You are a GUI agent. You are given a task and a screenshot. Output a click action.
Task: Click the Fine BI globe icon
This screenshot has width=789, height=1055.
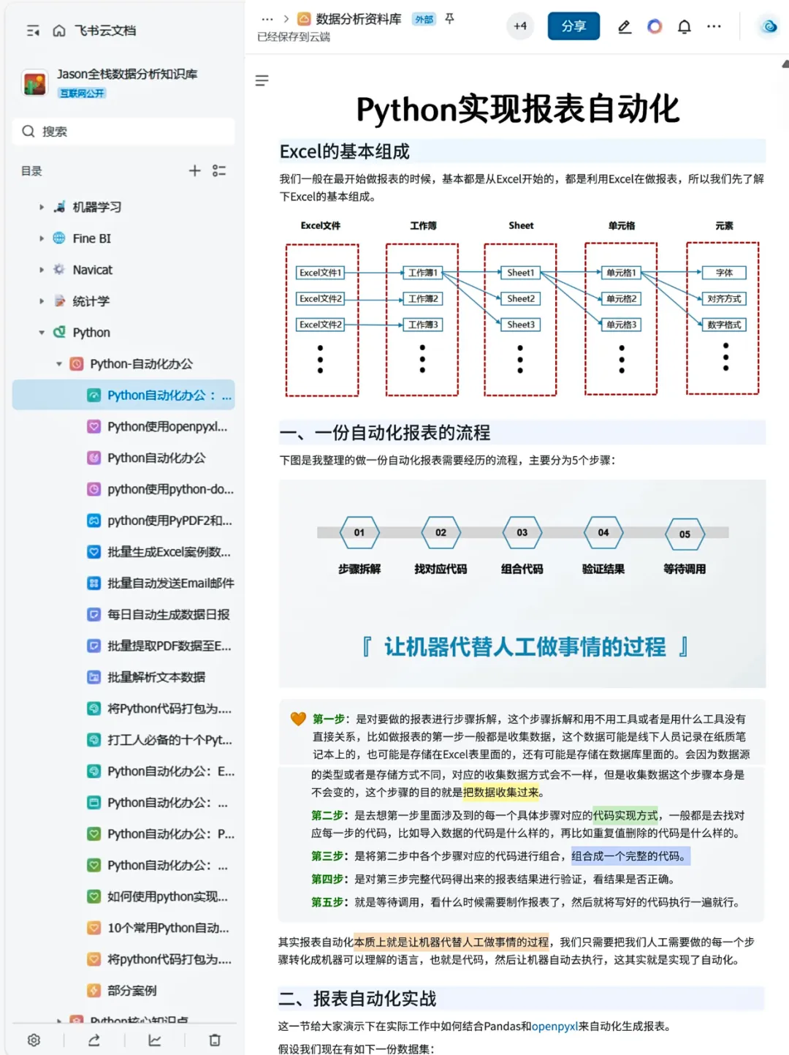59,238
